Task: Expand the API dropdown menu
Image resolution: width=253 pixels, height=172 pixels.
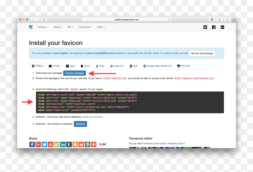Action: [x=70, y=27]
